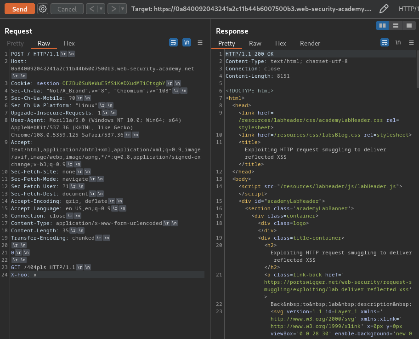Select combined tabbed layout icon
The height and width of the screenshot is (339, 419).
(x=409, y=25)
